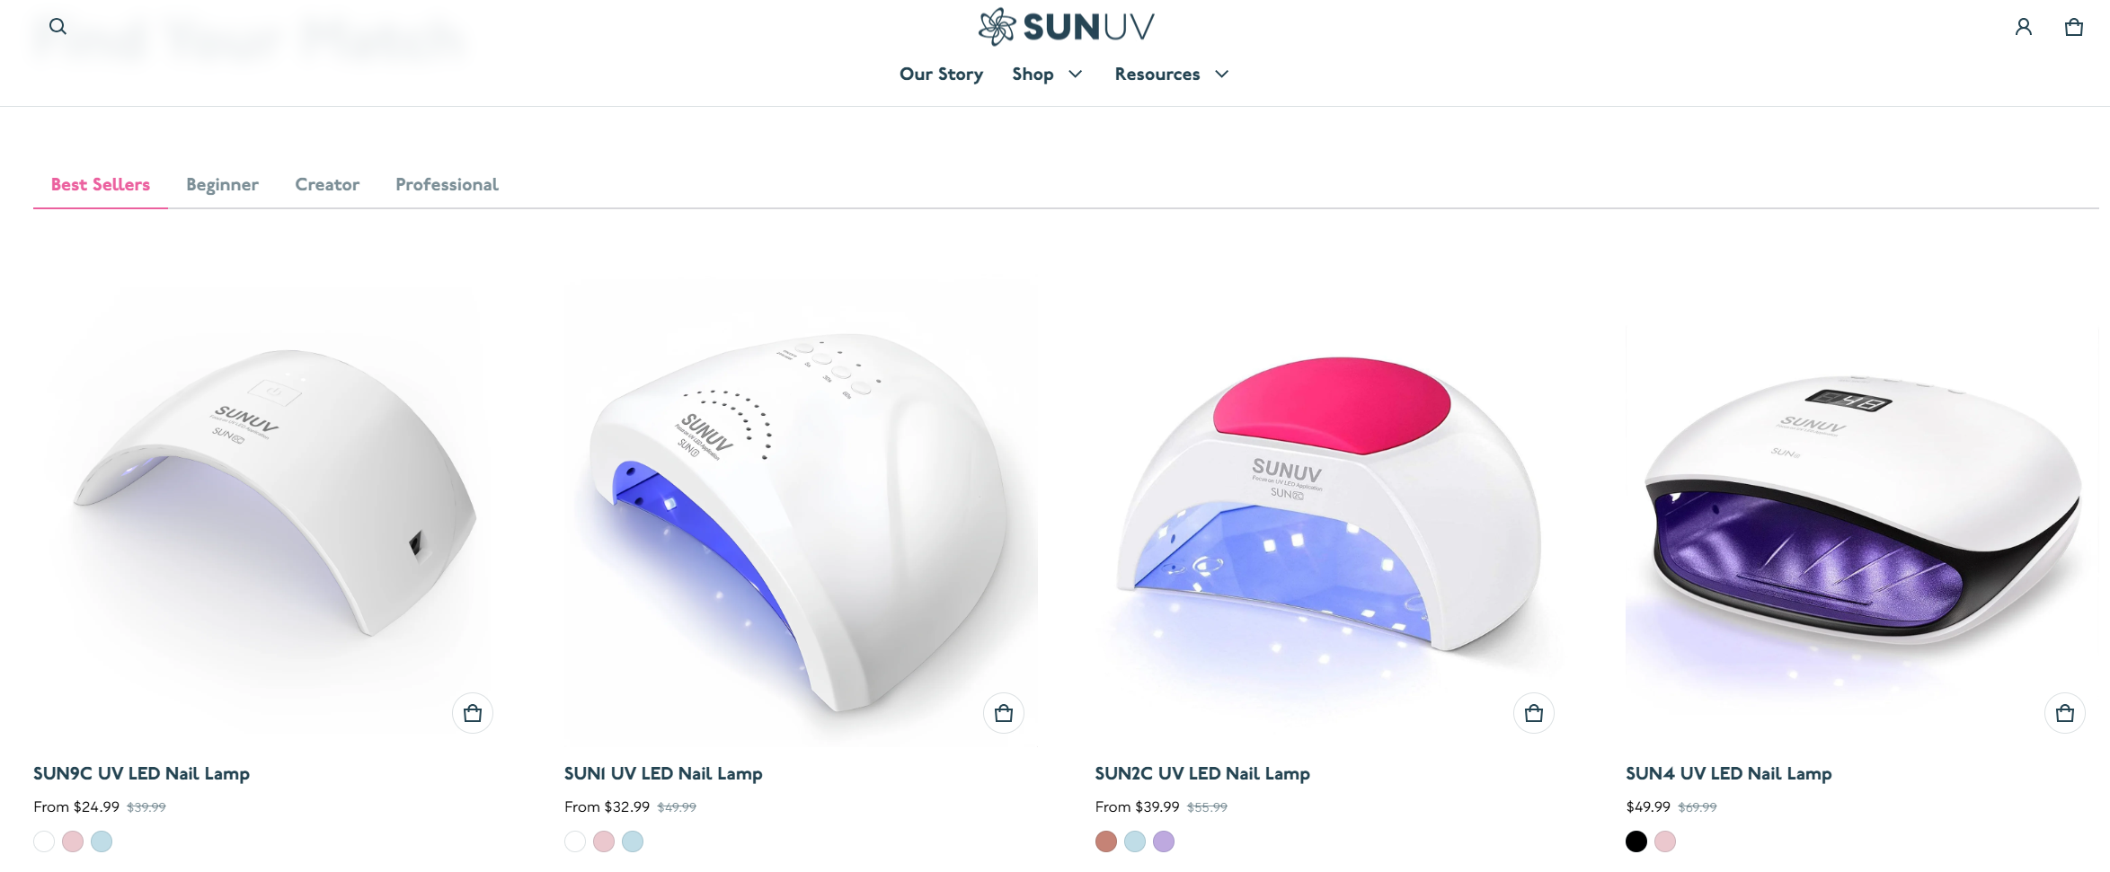This screenshot has height=872, width=2110.
Task: Open the Our Story page
Action: pos(941,74)
